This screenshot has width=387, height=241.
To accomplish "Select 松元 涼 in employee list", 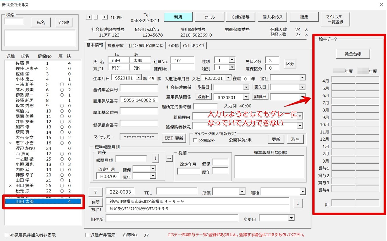I will pyautogui.click(x=43, y=191).
